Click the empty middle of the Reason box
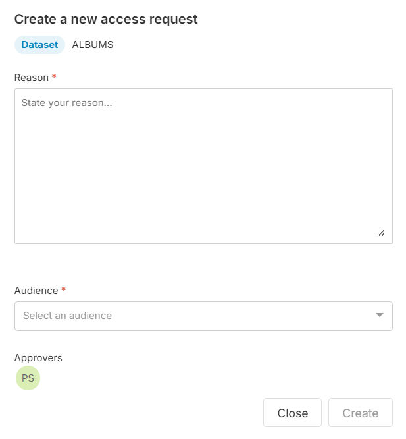The width and height of the screenshot is (406, 439). pyautogui.click(x=203, y=171)
